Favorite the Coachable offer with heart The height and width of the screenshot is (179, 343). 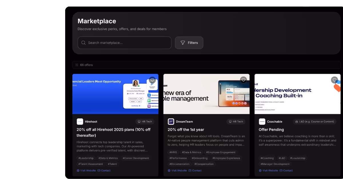click(334, 80)
